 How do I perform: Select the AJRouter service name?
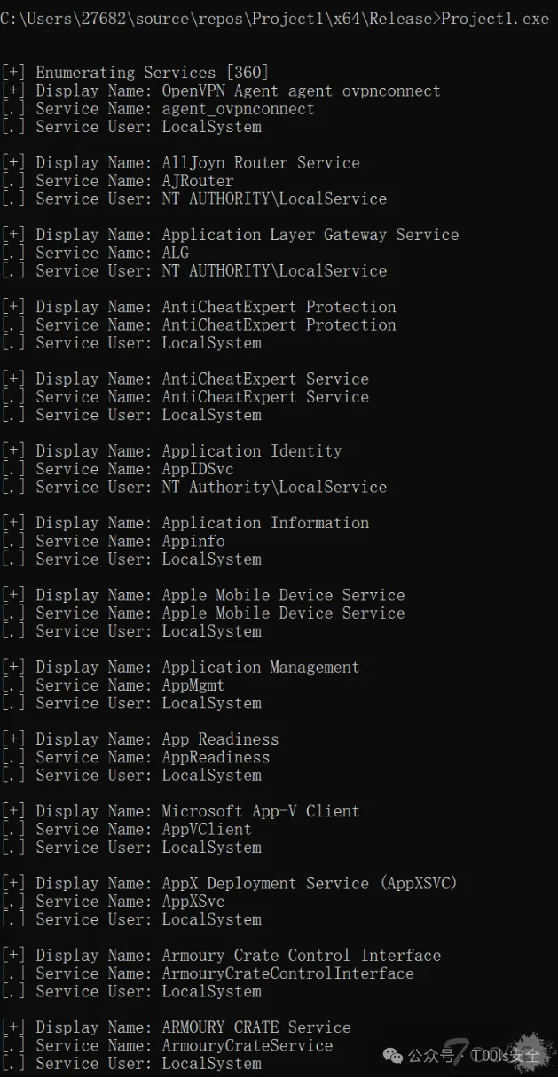pyautogui.click(x=198, y=181)
